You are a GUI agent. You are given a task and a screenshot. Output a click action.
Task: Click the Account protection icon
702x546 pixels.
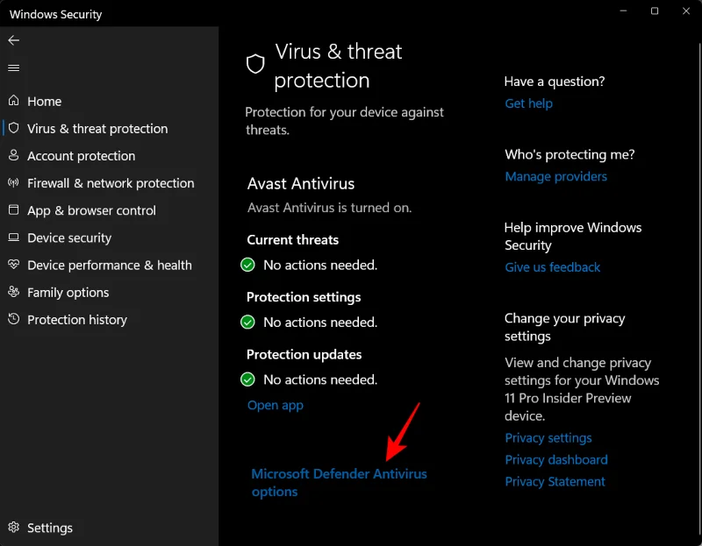click(x=13, y=156)
